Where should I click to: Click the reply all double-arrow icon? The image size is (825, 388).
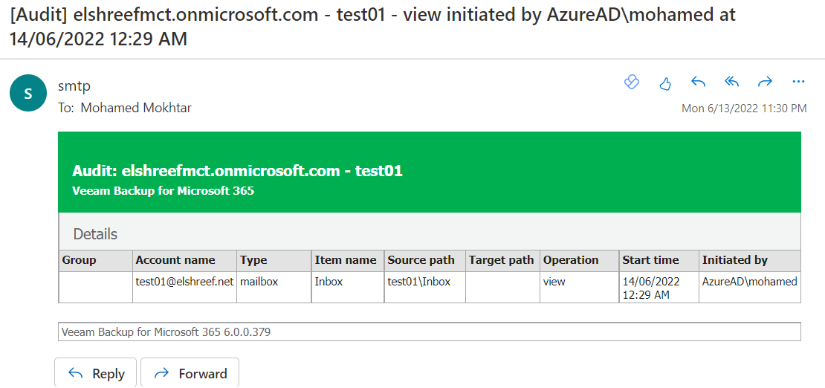click(x=731, y=82)
